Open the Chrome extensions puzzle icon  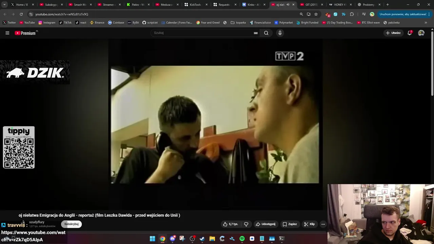pyautogui.click(x=352, y=14)
